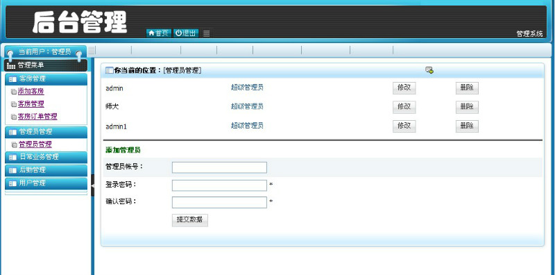The image size is (555, 275).
Task: Go to 首页 home in header
Action: 159,33
